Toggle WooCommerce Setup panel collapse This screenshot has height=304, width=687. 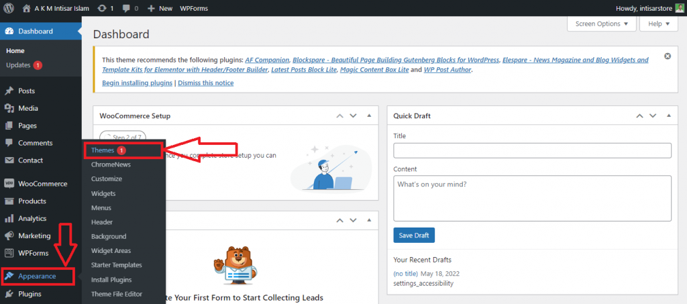coord(369,116)
